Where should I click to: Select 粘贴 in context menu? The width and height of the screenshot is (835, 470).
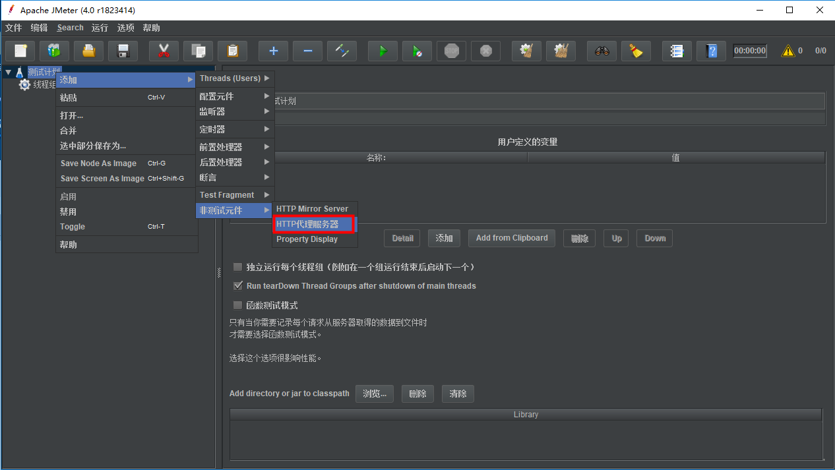pos(127,98)
